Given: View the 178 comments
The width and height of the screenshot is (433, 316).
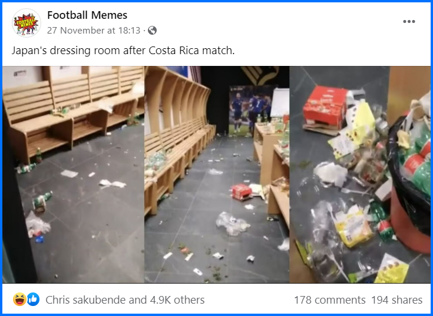Looking at the screenshot, I should (x=330, y=300).
